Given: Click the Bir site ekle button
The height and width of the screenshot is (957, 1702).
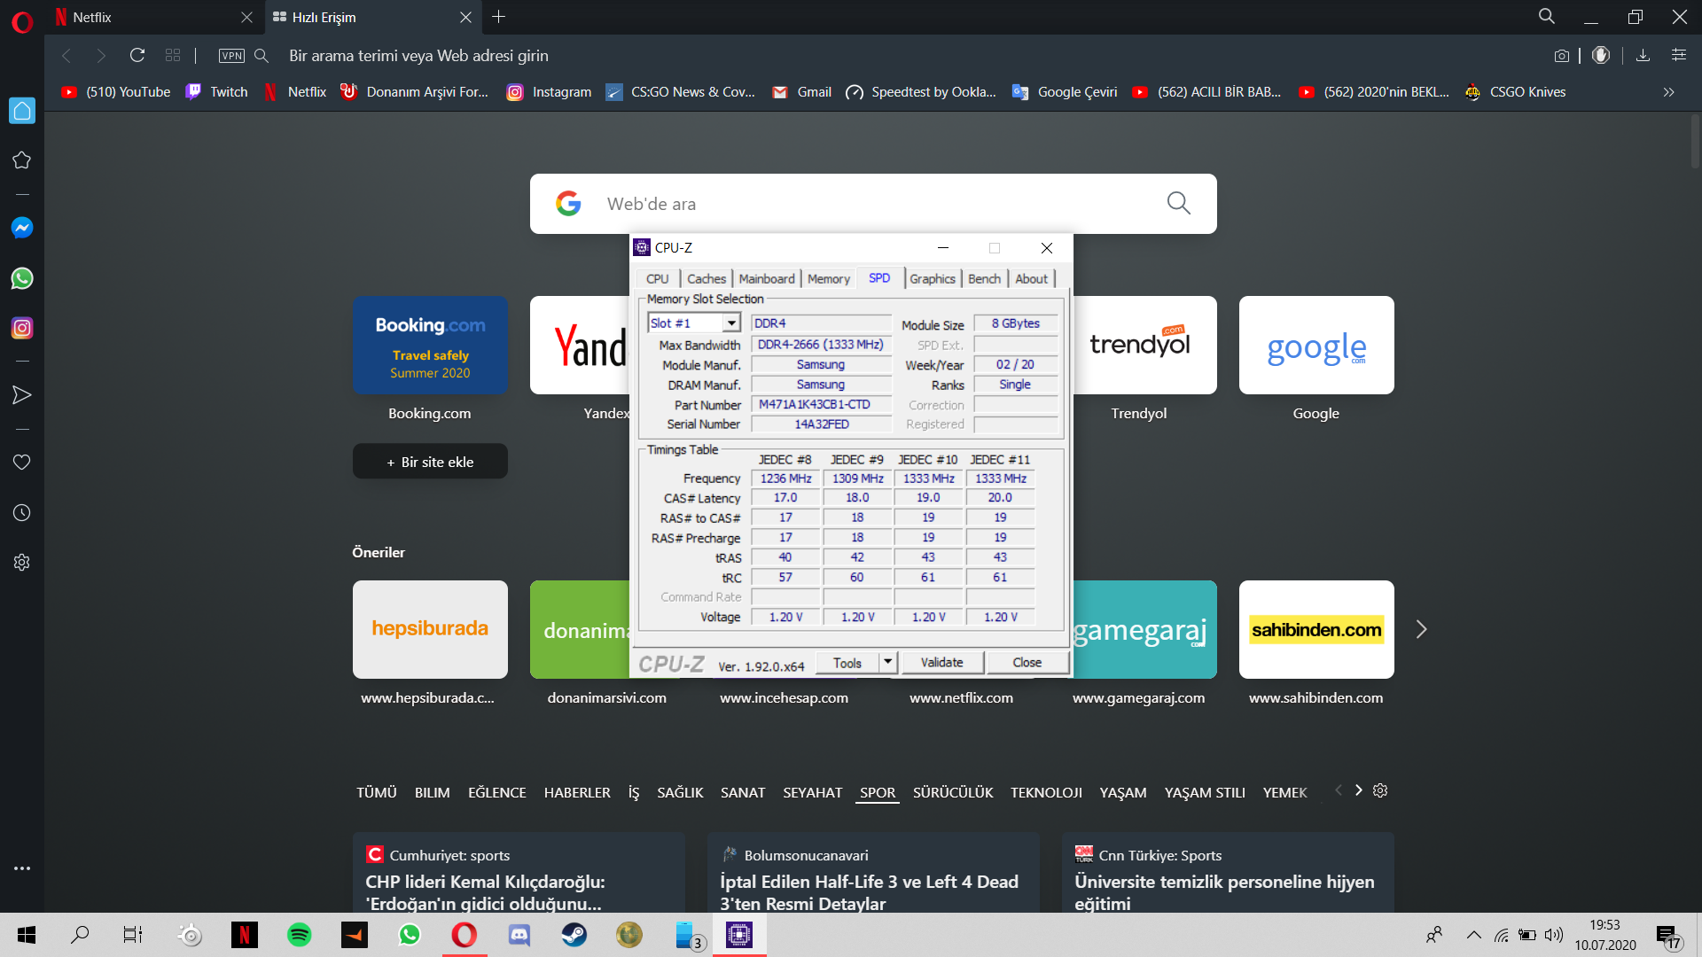Looking at the screenshot, I should pyautogui.click(x=430, y=462).
